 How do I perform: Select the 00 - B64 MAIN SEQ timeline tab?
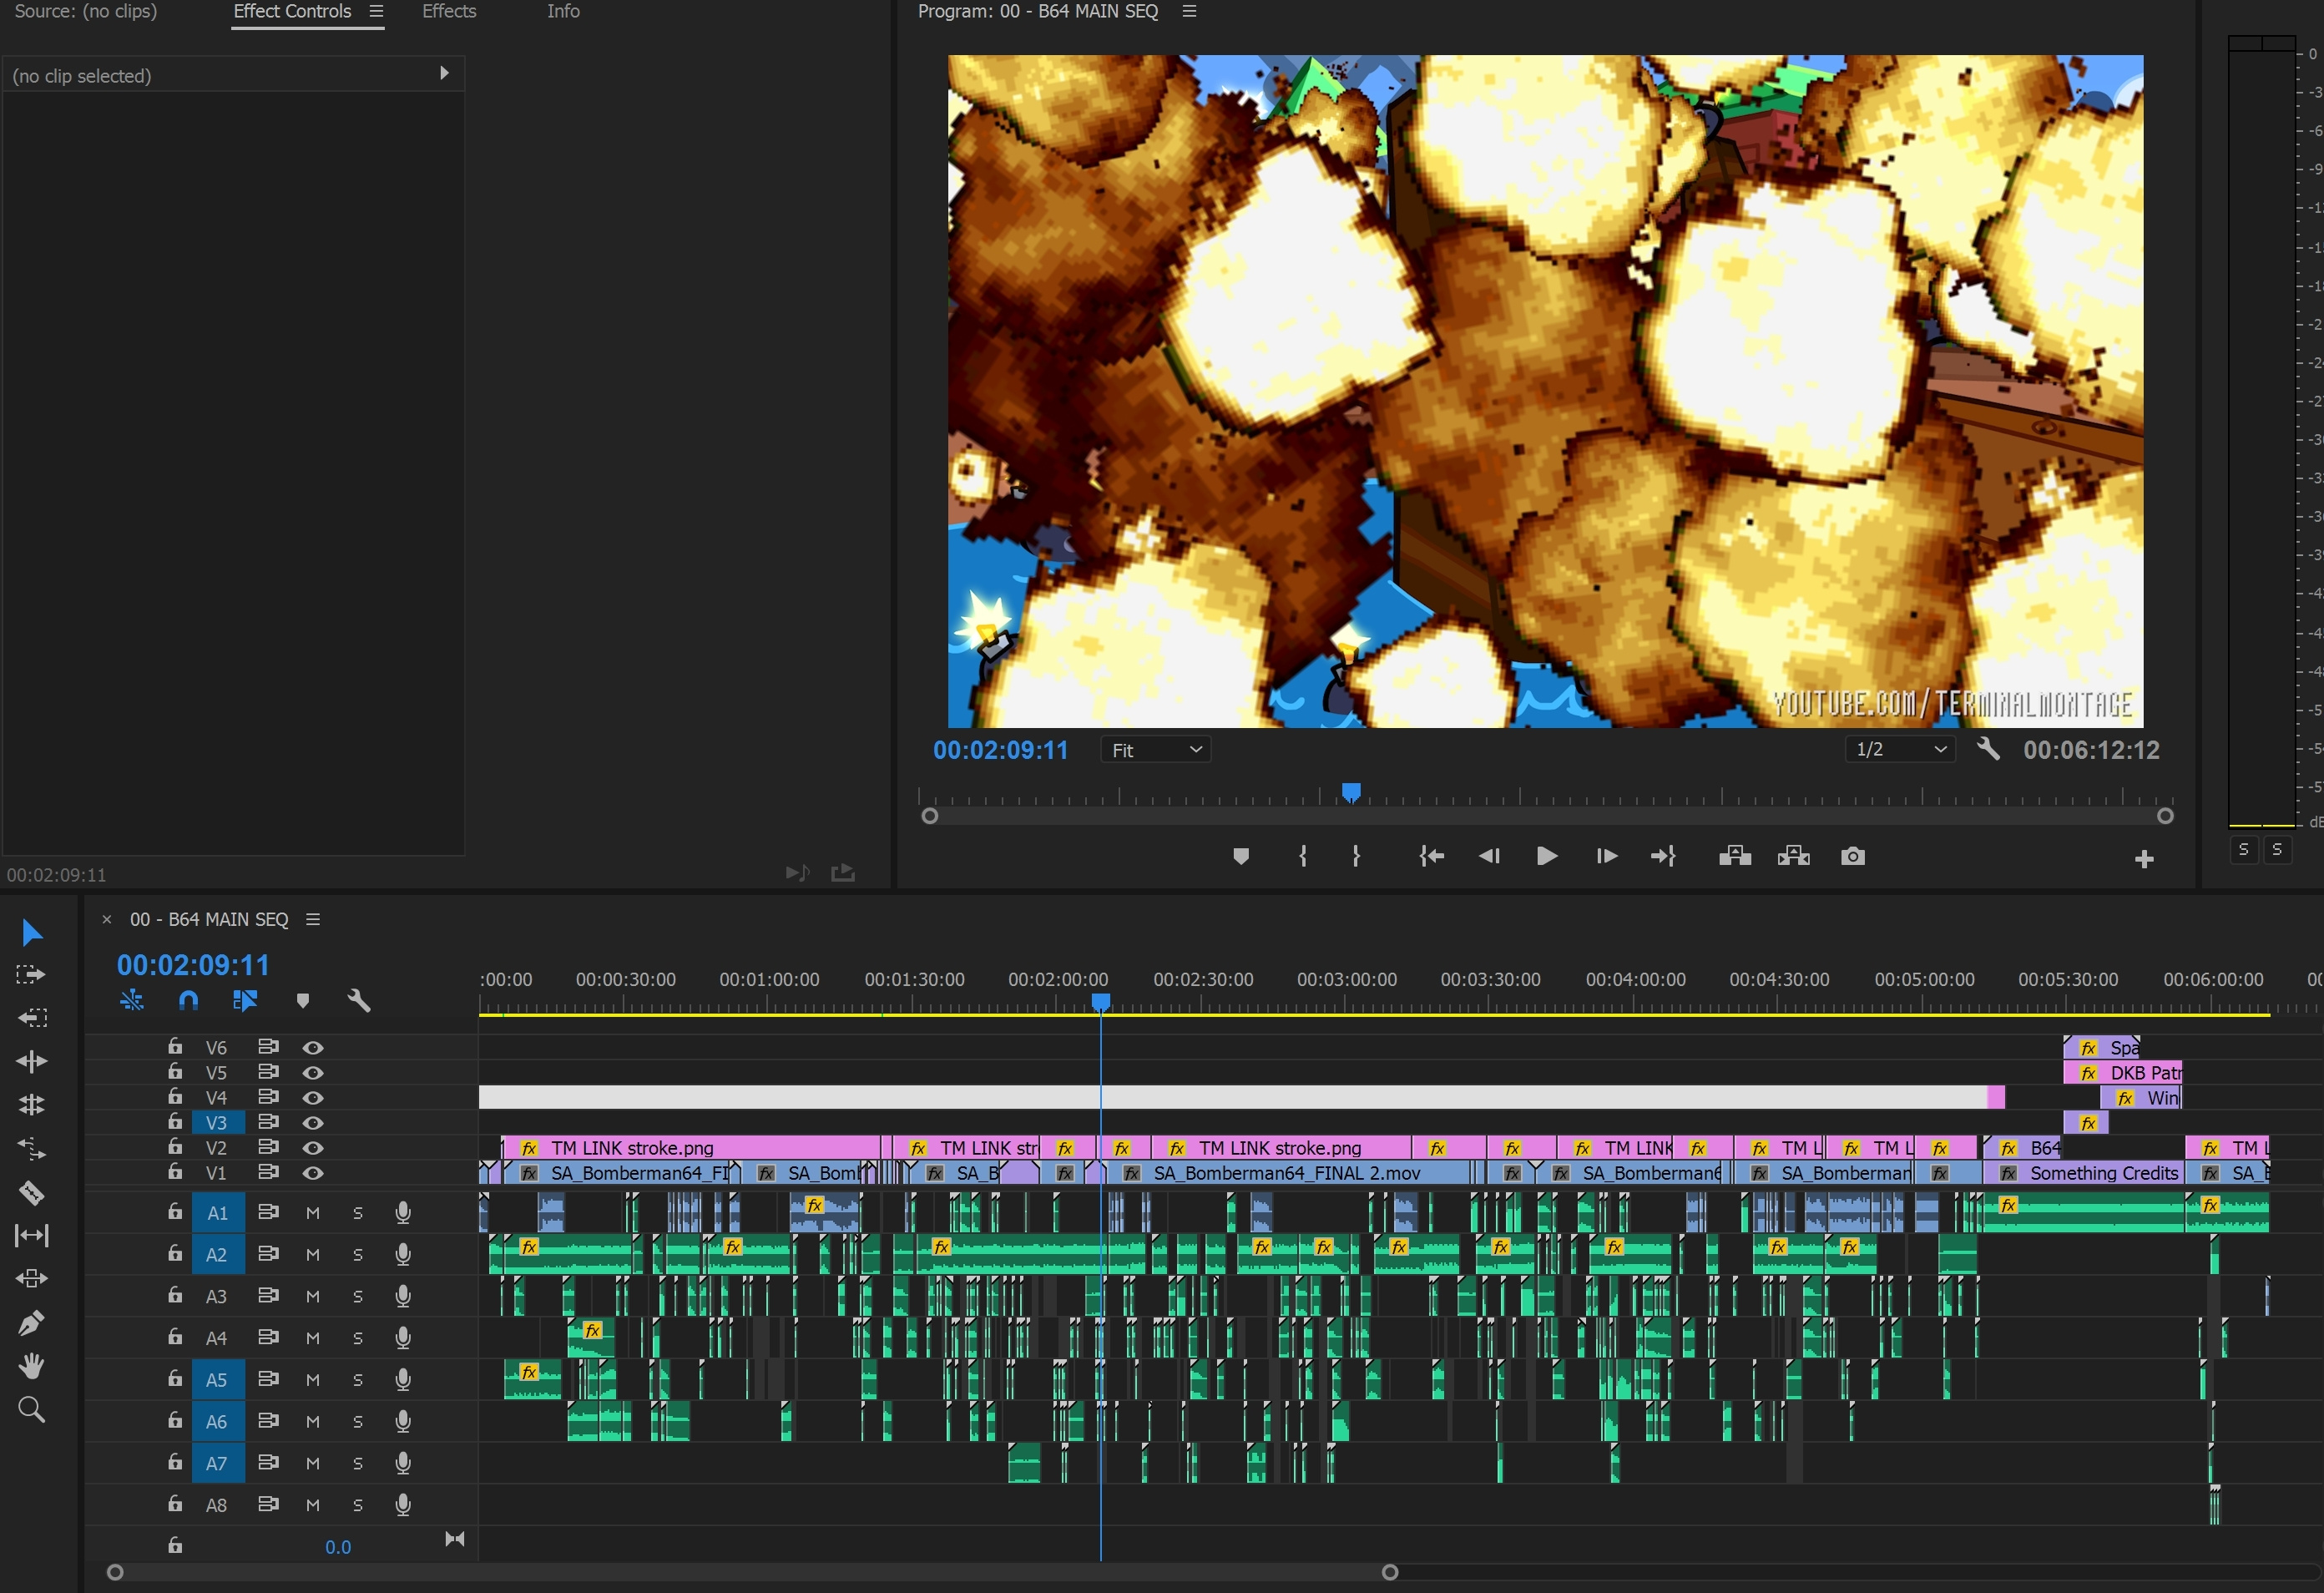209,919
